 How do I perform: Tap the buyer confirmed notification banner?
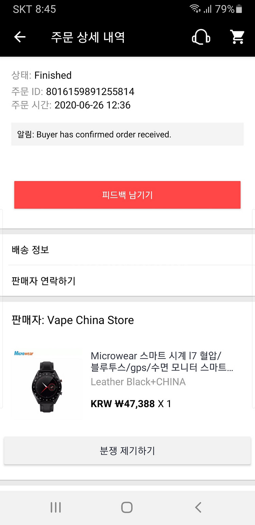[x=127, y=134]
